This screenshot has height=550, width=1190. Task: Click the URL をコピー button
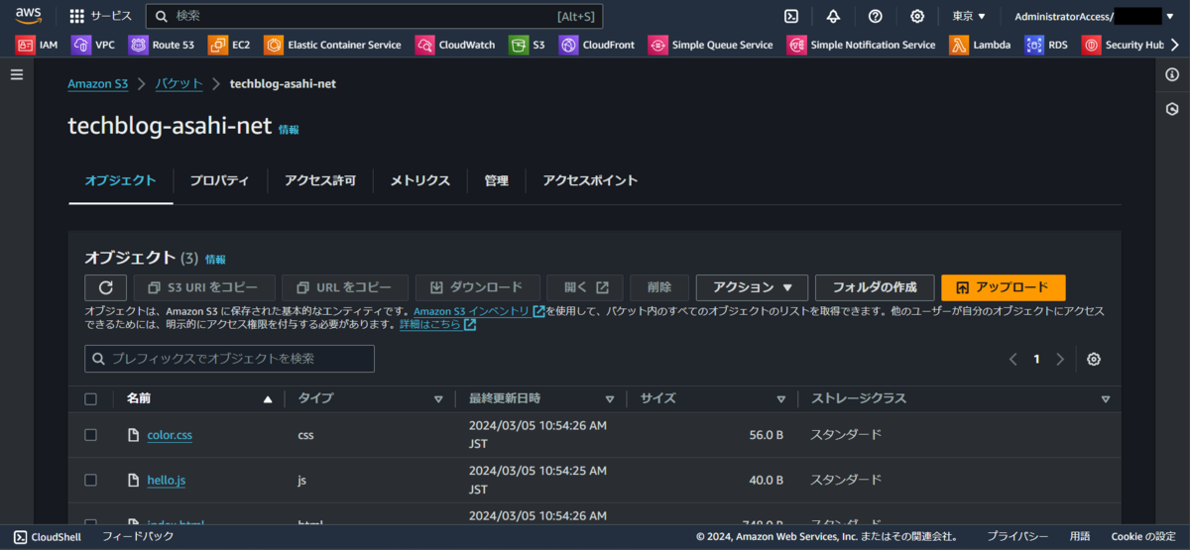344,287
